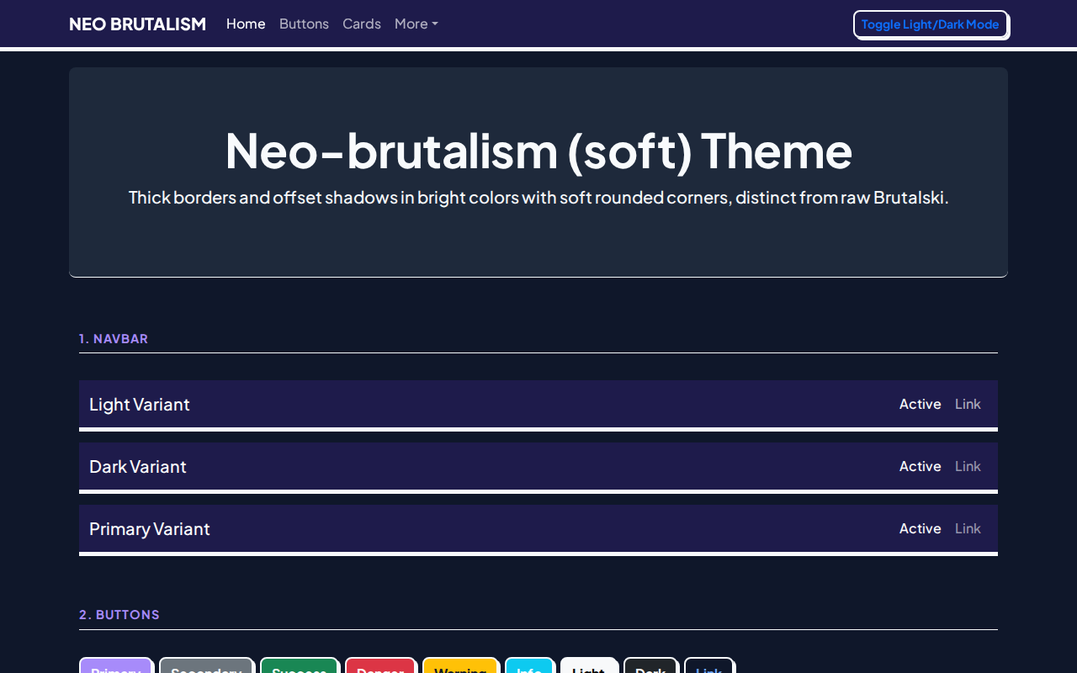Click Link in the Light Variant navbar
Screen dimensions: 1077x673
pos(968,404)
